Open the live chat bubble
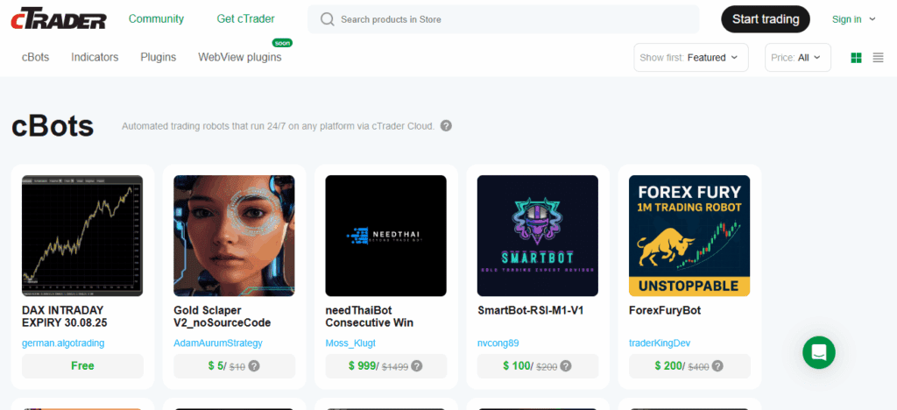897x410 pixels. 819,352
